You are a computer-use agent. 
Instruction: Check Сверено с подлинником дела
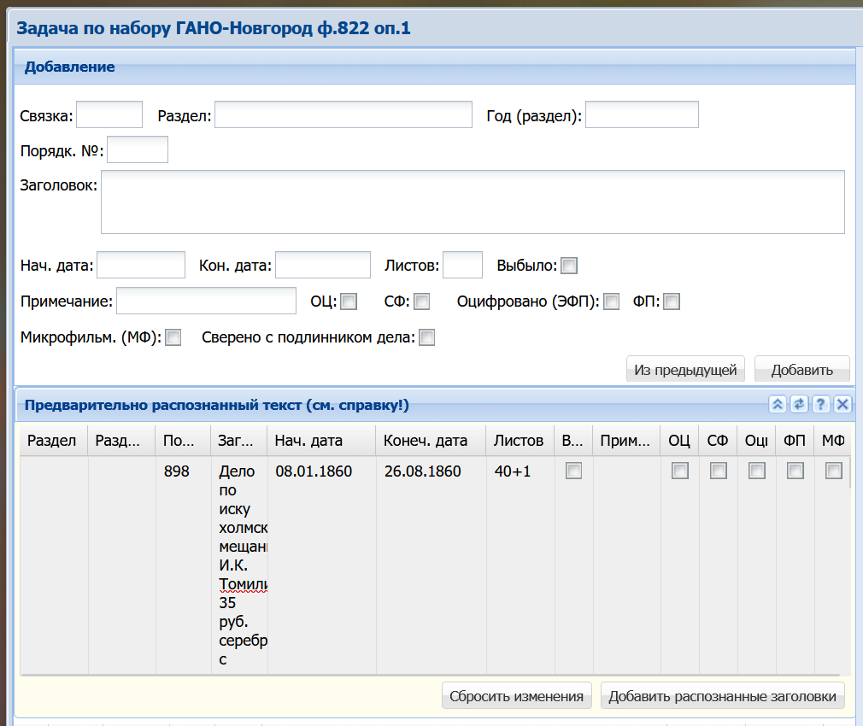click(426, 337)
